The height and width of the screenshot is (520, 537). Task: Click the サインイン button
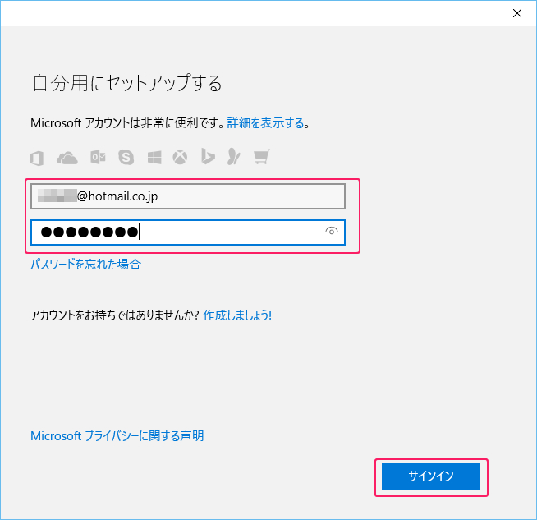431,476
